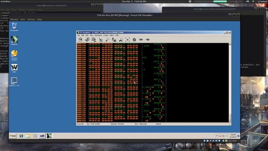Select the yellow-orange desktop icon below Hexplorer
268x151 pixels.
click(x=14, y=55)
